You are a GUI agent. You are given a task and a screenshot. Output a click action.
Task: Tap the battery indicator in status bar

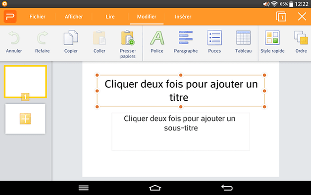click(x=291, y=4)
